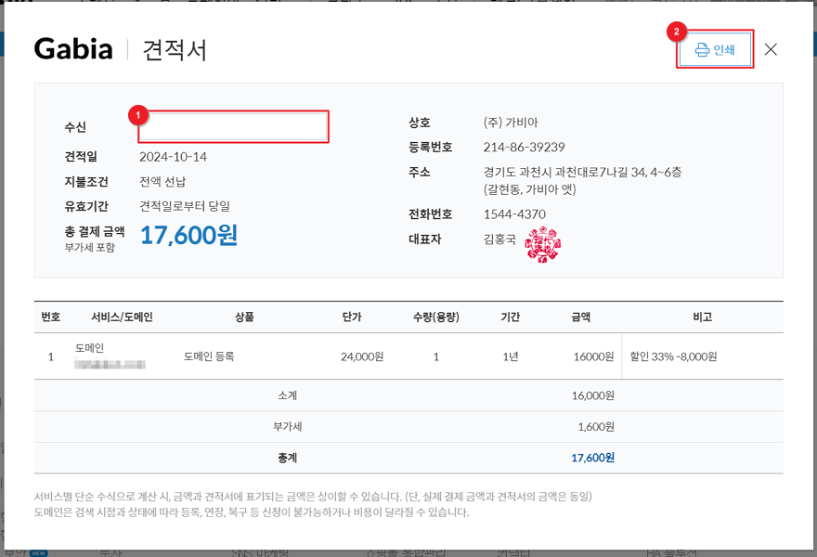The height and width of the screenshot is (557, 817).
Task: Click the 총계 row label
Action: (287, 458)
